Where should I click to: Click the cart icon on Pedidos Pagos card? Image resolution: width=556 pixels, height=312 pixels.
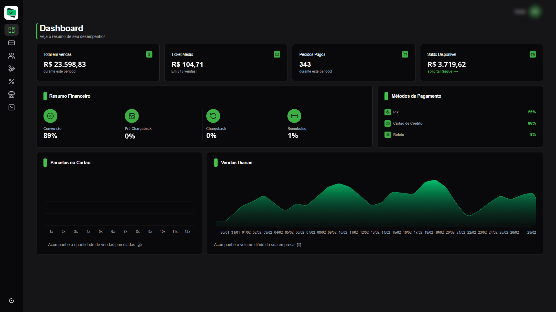(405, 54)
